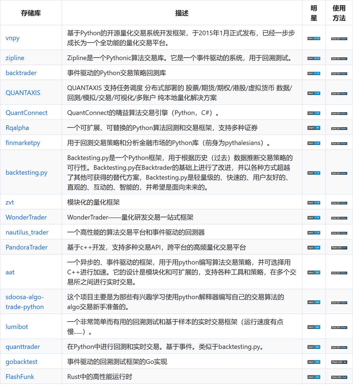Open the quanttrader repository link
The height and width of the screenshot is (386, 353).
23,346
